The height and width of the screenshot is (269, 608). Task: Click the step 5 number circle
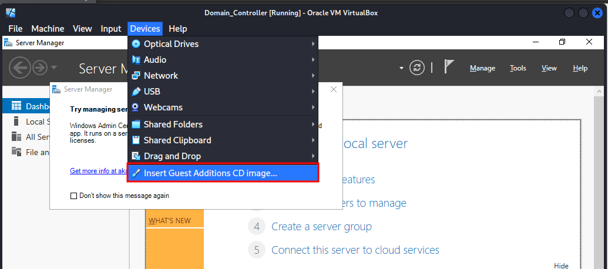[x=256, y=250]
